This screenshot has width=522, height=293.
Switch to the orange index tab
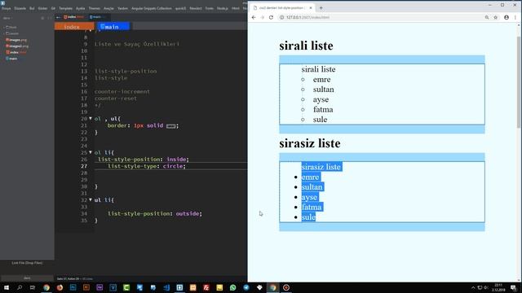74,27
